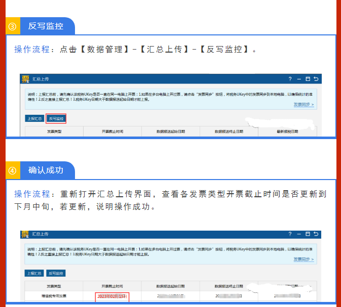Click the red-outlined 反写监控 button

point(56,118)
